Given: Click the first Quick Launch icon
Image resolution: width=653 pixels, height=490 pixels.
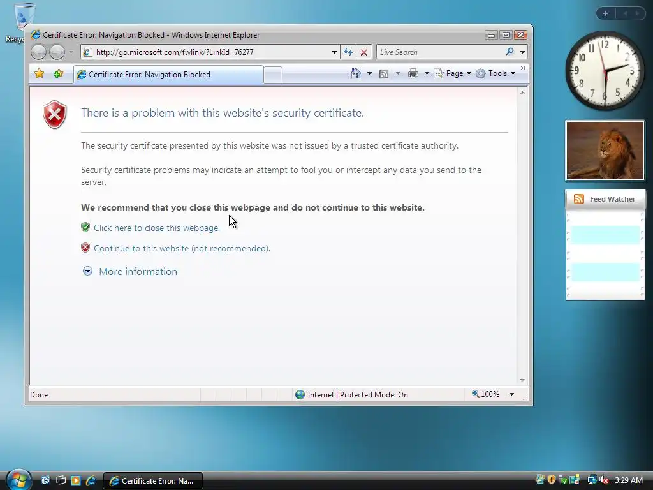Looking at the screenshot, I should pos(45,480).
